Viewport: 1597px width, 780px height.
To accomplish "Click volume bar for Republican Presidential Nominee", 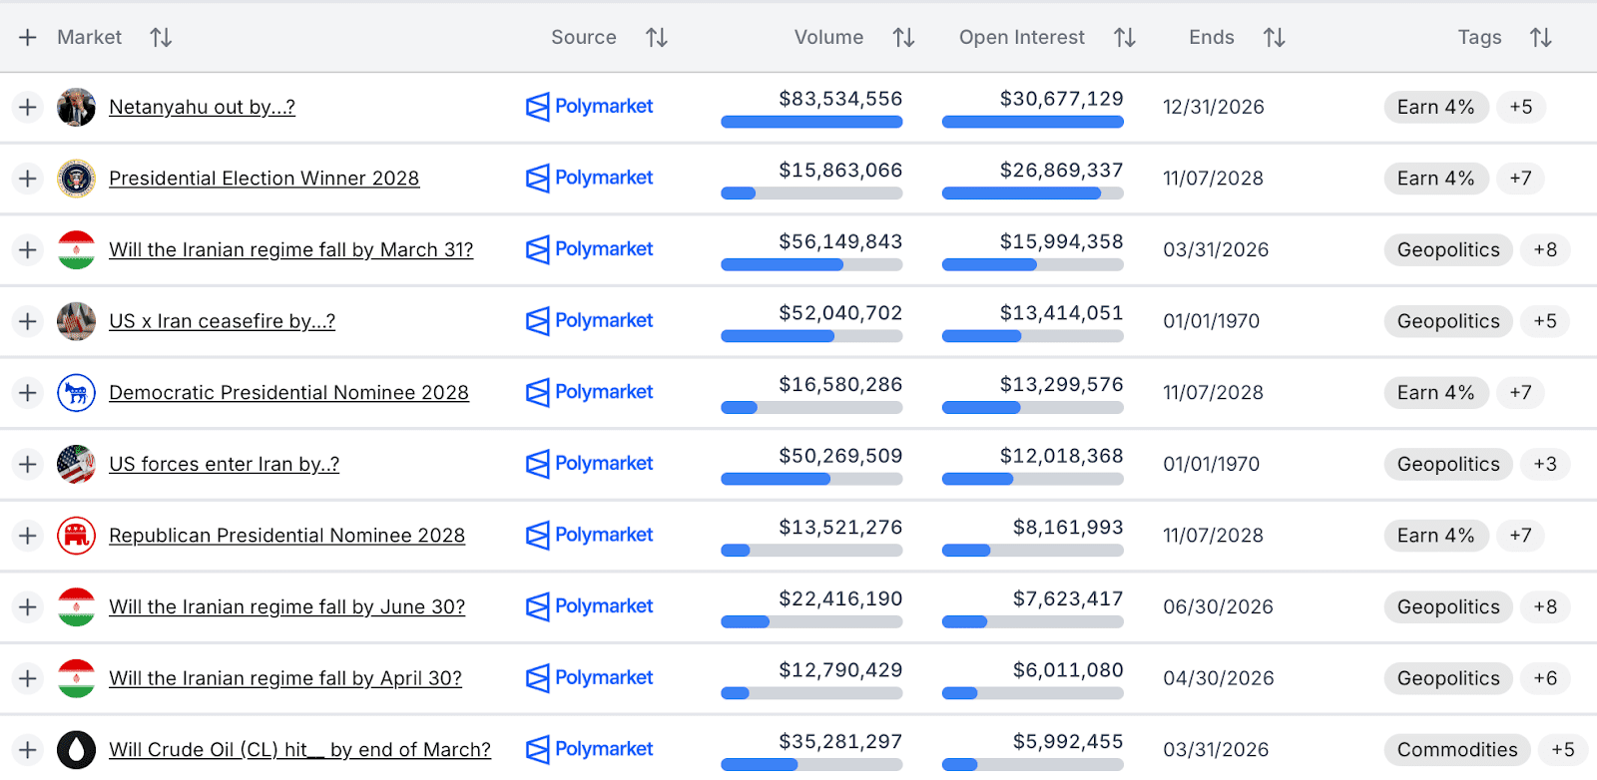I will (811, 551).
